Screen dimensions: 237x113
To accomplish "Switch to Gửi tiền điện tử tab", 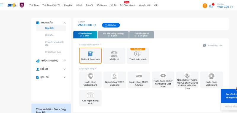I will click(x=142, y=35).
